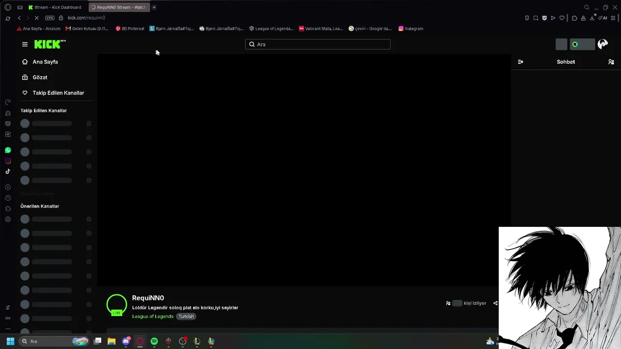The image size is (621, 349).
Task: Reload the page with refresh icon
Action: tap(8, 18)
